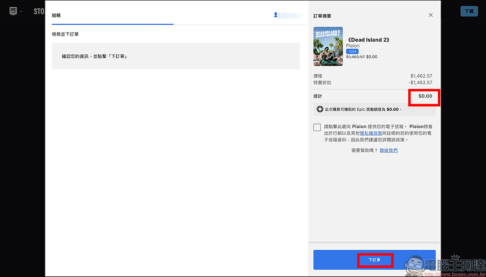Select the 結帳 checkout tab
The image size is (486, 277).
[x=56, y=15]
